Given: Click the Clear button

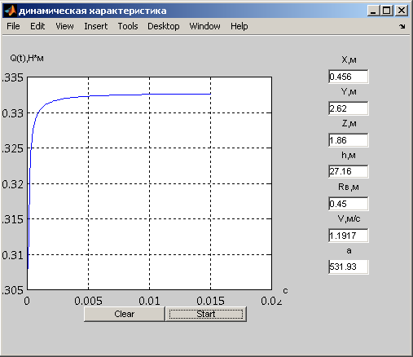Looking at the screenshot, I should (125, 314).
